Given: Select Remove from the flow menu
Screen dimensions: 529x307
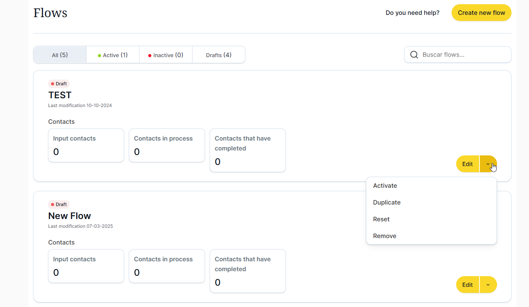Looking at the screenshot, I should click(385, 236).
